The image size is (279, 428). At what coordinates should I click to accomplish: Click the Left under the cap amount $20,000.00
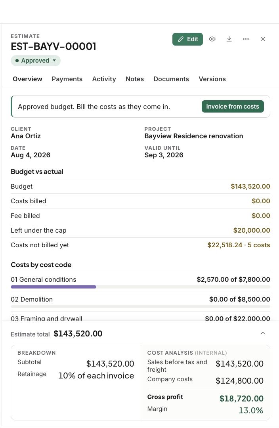251,230
